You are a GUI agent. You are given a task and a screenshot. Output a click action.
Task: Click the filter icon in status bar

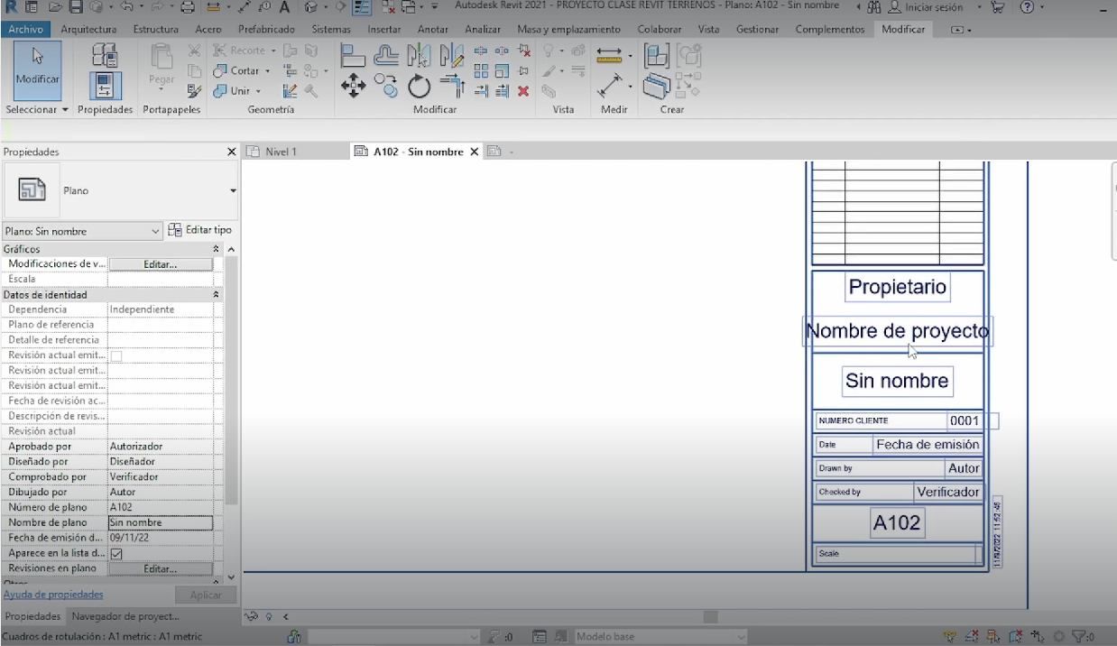point(1078,637)
